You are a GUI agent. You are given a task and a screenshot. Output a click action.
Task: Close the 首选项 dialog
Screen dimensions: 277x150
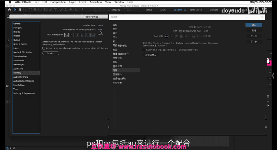point(262,17)
